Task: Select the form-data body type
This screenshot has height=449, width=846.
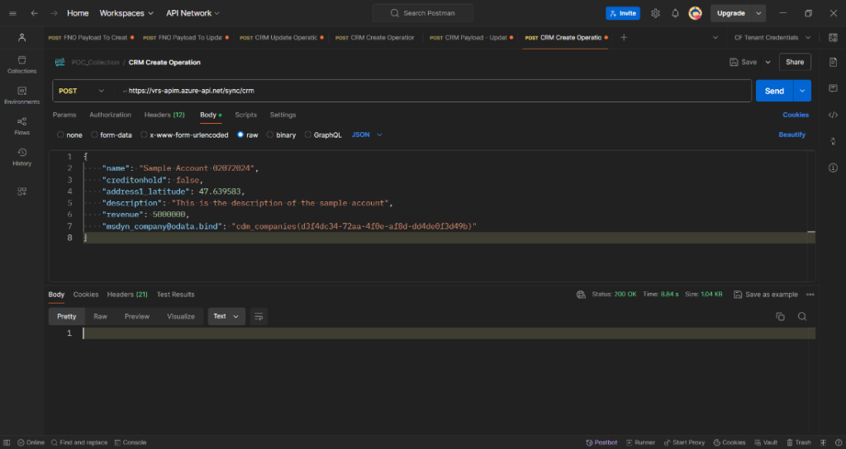Action: point(94,135)
